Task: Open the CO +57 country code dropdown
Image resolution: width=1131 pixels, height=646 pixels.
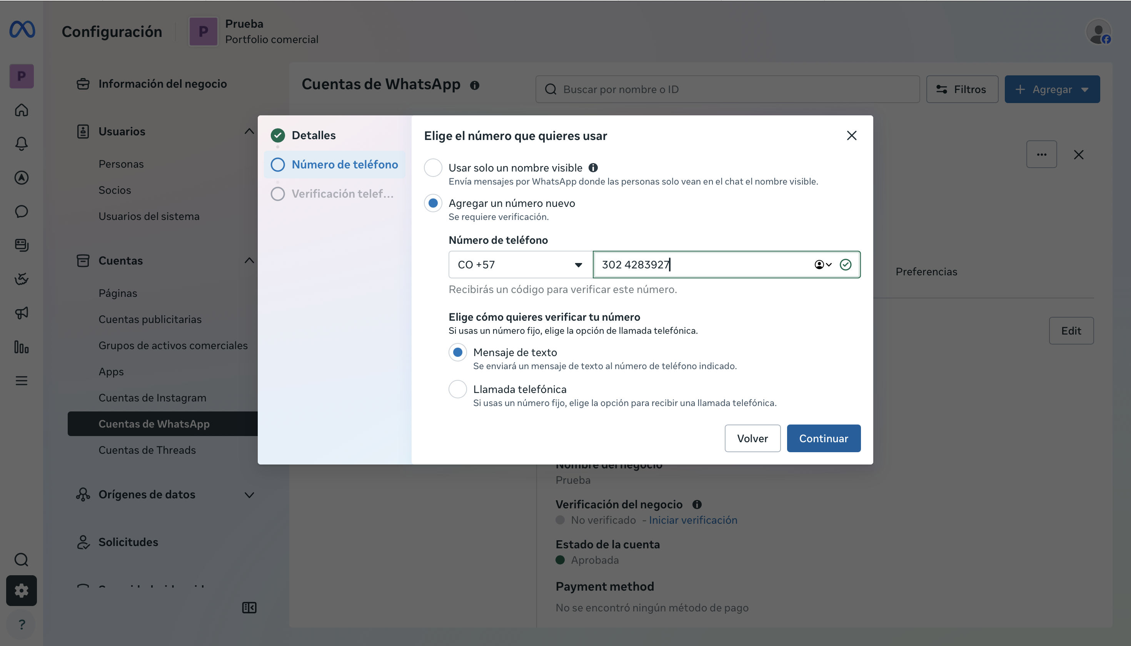Action: [520, 265]
